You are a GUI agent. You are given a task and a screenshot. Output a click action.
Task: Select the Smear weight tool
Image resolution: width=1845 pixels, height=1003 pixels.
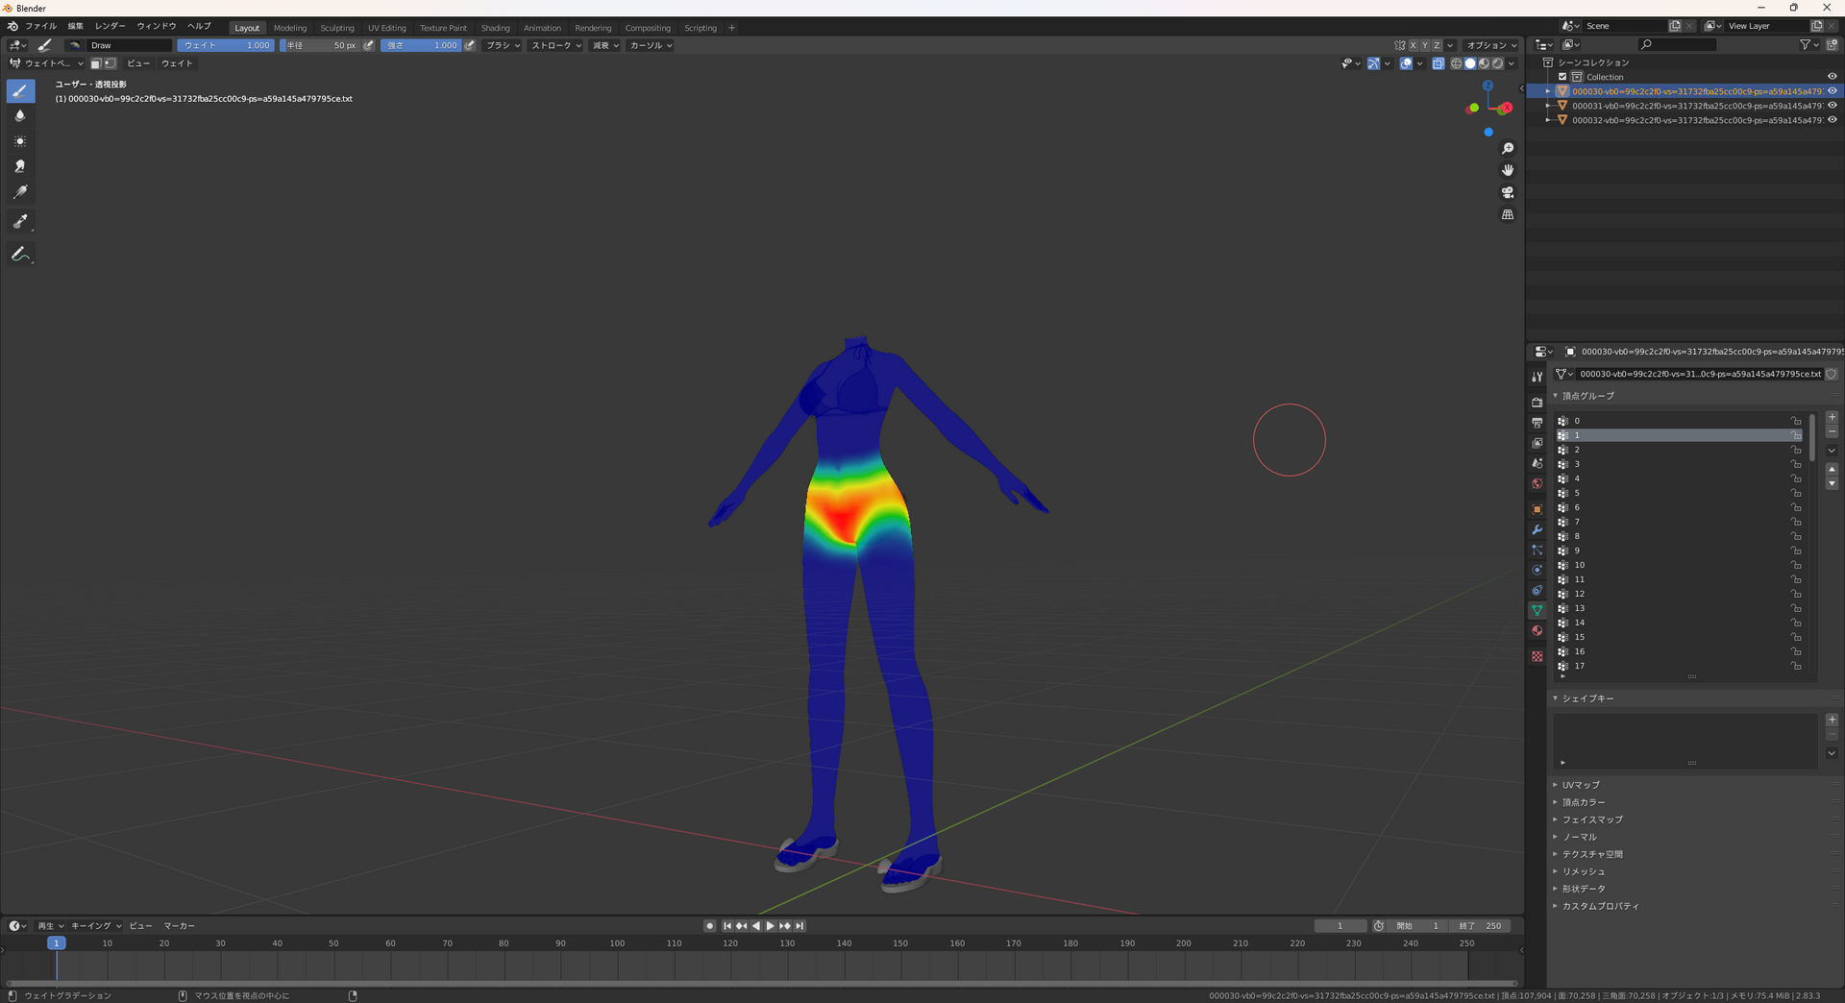click(20, 167)
